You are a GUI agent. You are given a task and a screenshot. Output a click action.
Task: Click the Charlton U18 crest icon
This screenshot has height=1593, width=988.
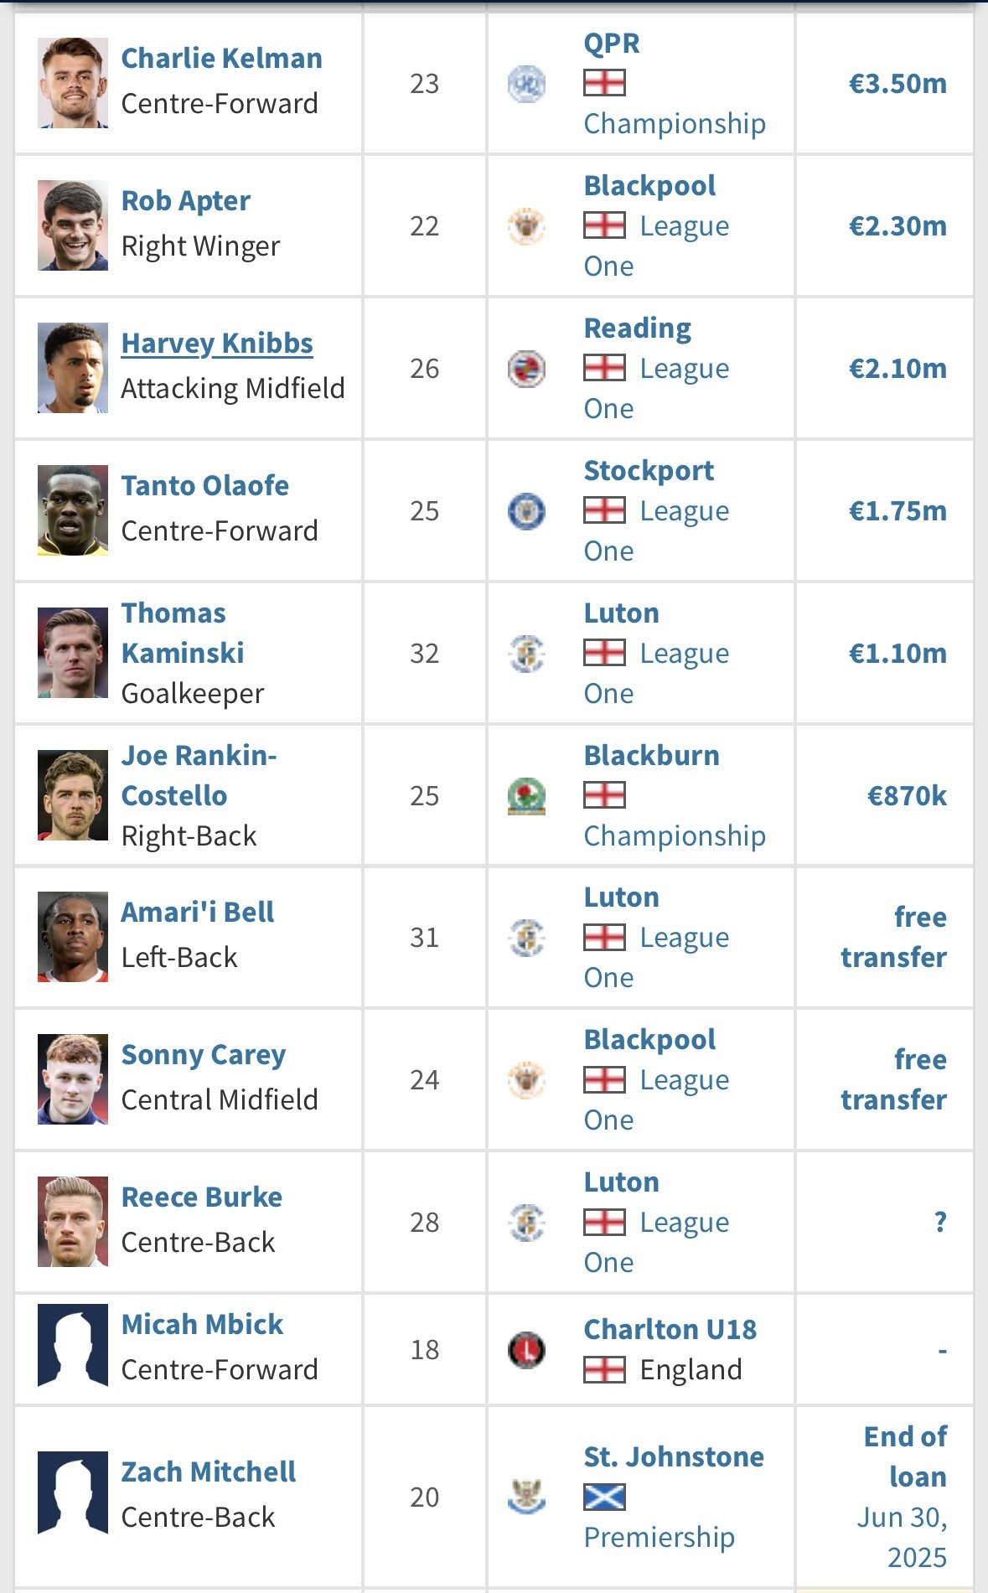526,1350
